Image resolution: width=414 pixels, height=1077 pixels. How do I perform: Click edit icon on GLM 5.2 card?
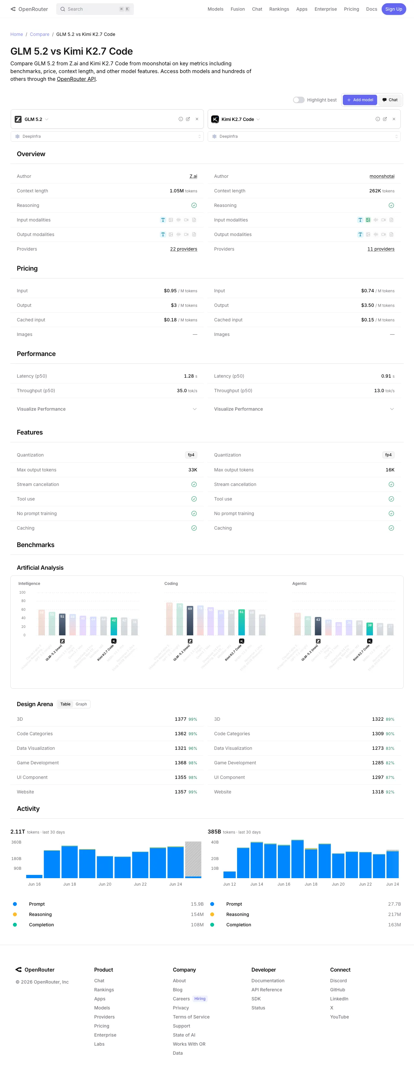click(188, 119)
